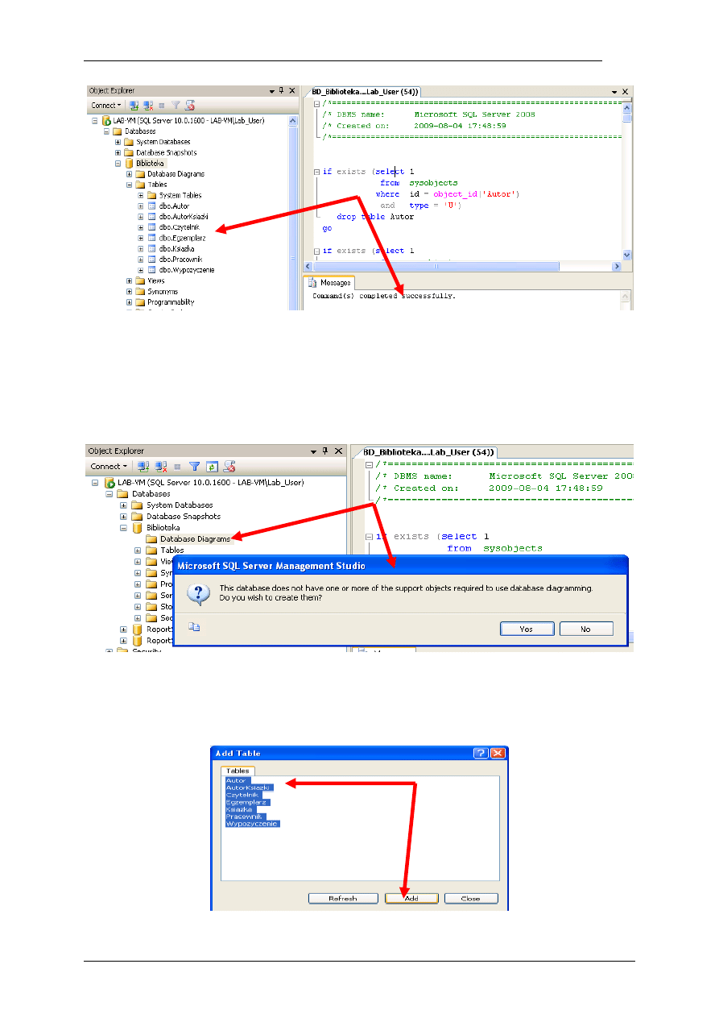Expand the Programmability folder node
Screen dimensions: 719x1018
(129, 302)
